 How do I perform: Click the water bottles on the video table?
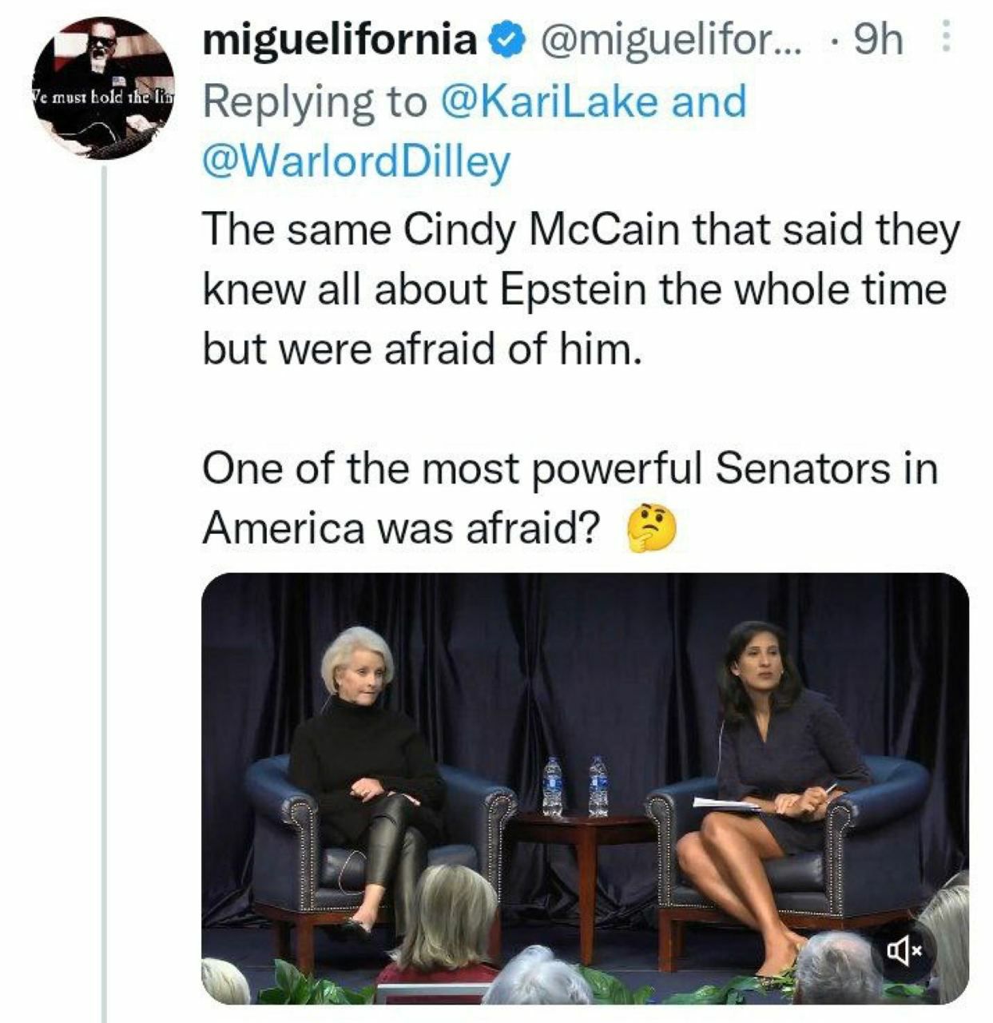(575, 786)
